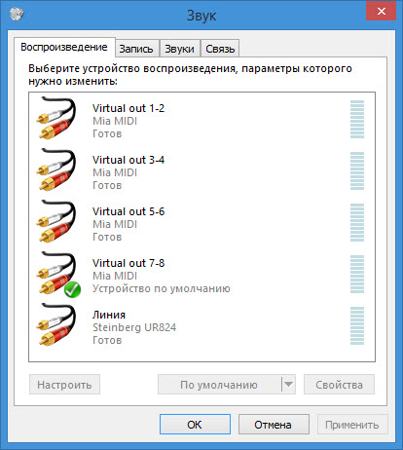Open Свойства for the device

point(339,385)
